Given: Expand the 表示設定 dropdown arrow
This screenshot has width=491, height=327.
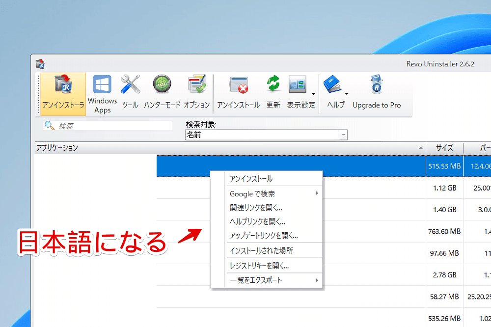Looking at the screenshot, I should click(x=313, y=93).
